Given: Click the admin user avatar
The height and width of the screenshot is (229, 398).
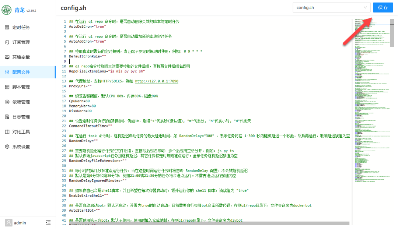Looking at the screenshot, I should coord(8,223).
